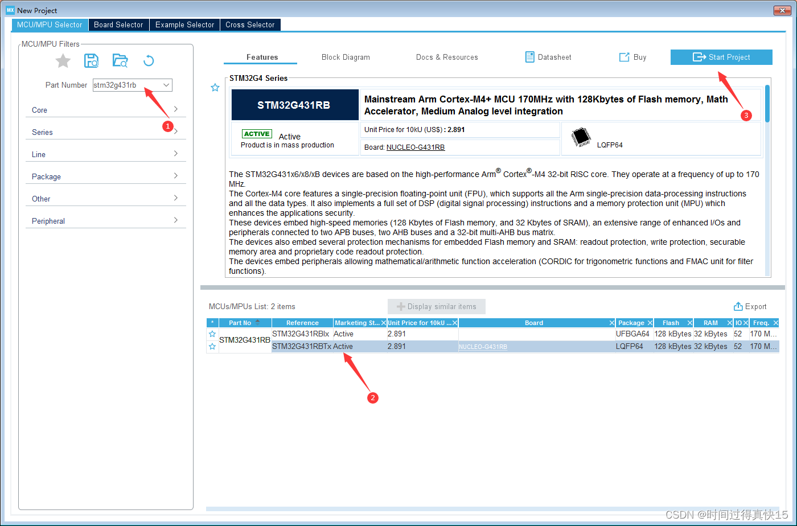This screenshot has width=797, height=526.
Task: Click the Start Project button
Action: (721, 57)
